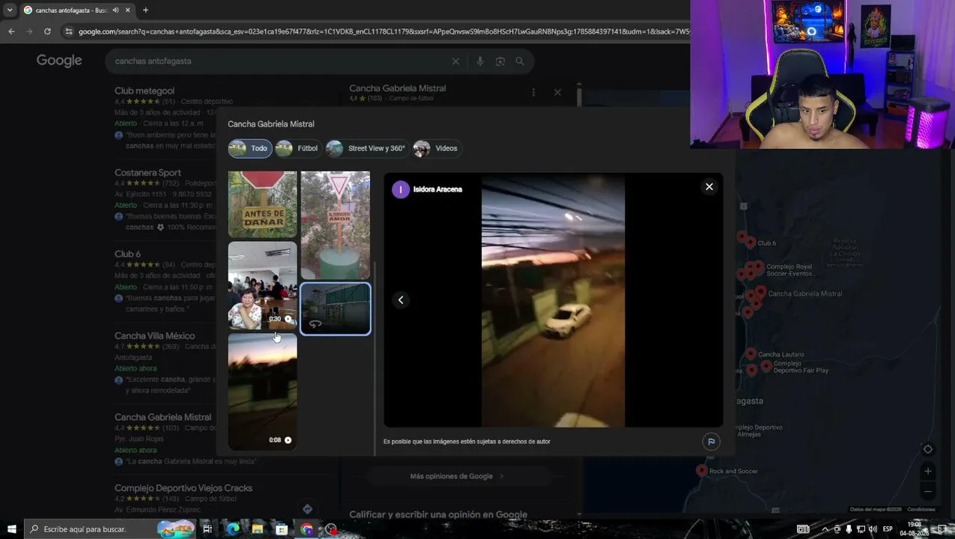Open the Windows Start menu
Screen dimensions: 955x539
pos(11,529)
